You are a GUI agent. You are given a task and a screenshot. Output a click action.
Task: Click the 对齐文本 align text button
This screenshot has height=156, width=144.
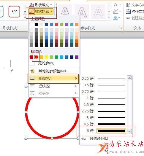(135, 12)
